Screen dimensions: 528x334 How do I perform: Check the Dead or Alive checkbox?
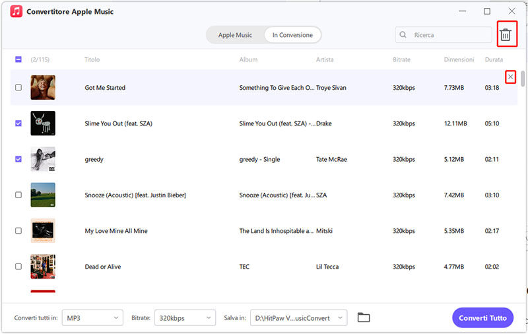(x=18, y=266)
